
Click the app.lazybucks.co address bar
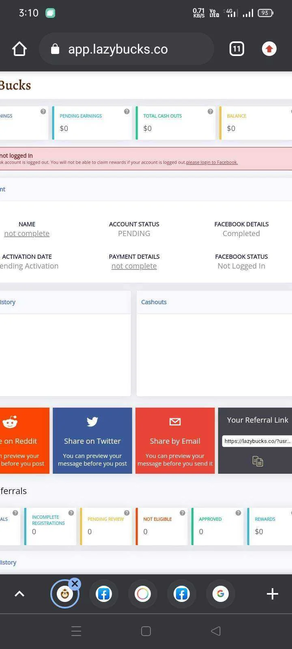click(x=126, y=49)
